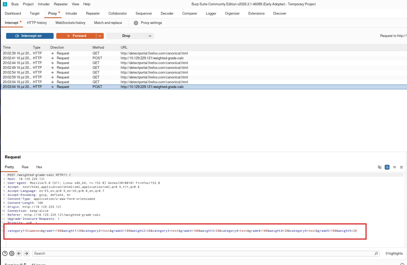This screenshot has width=407, height=265.
Task: Select the 20:02:44 GET request row
Action: tap(204, 63)
